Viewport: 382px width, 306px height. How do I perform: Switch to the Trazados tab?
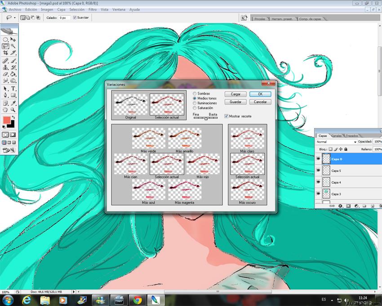coord(352,135)
